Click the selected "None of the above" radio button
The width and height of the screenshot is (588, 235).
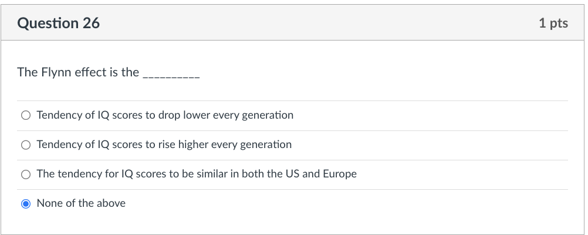(x=25, y=204)
